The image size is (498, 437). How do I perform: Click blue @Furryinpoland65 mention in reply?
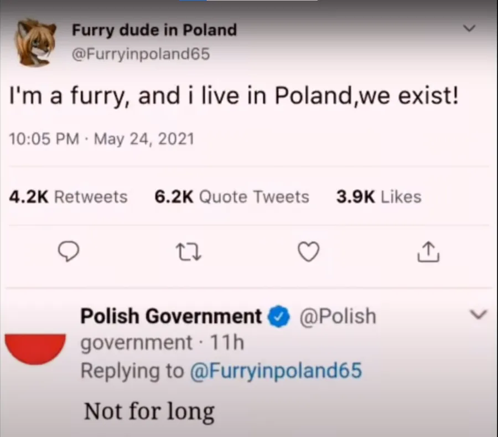click(x=276, y=371)
